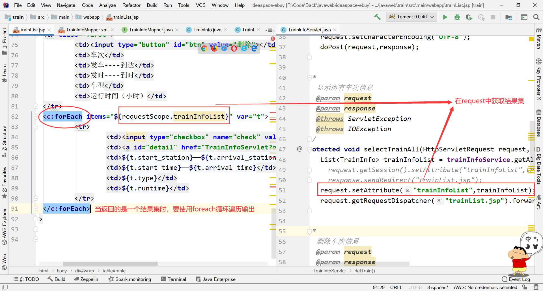Change indent setting 8 spaces
Screen dimensions: 543x291
[x=438, y=287]
